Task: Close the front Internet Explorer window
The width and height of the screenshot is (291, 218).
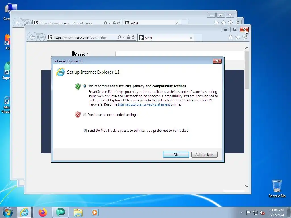Action: click(x=244, y=30)
